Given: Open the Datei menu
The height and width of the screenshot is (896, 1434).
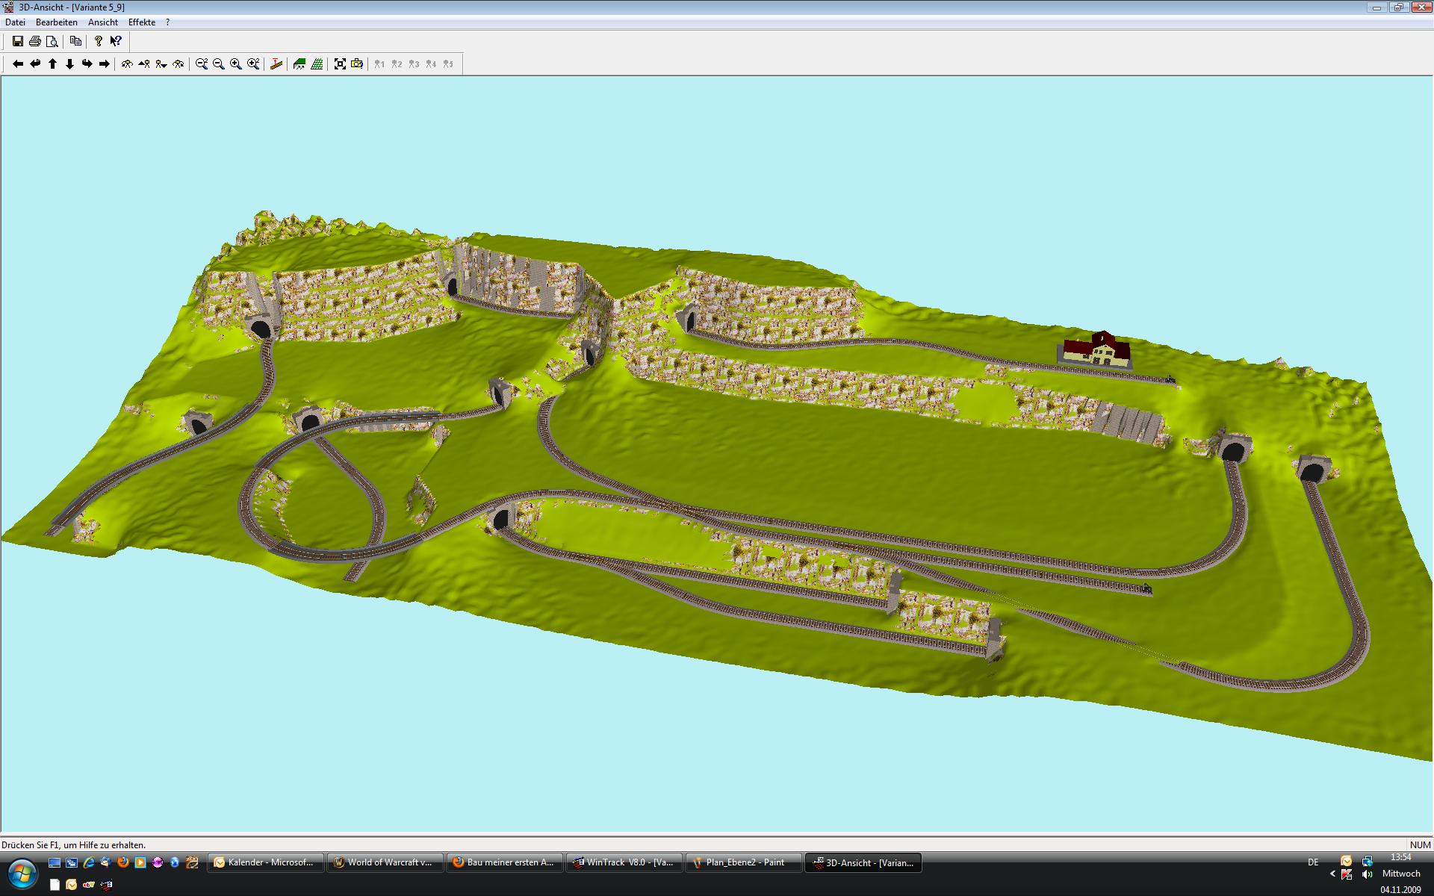Looking at the screenshot, I should [15, 22].
